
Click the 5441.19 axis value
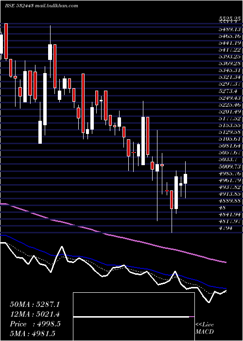pos(229,43)
